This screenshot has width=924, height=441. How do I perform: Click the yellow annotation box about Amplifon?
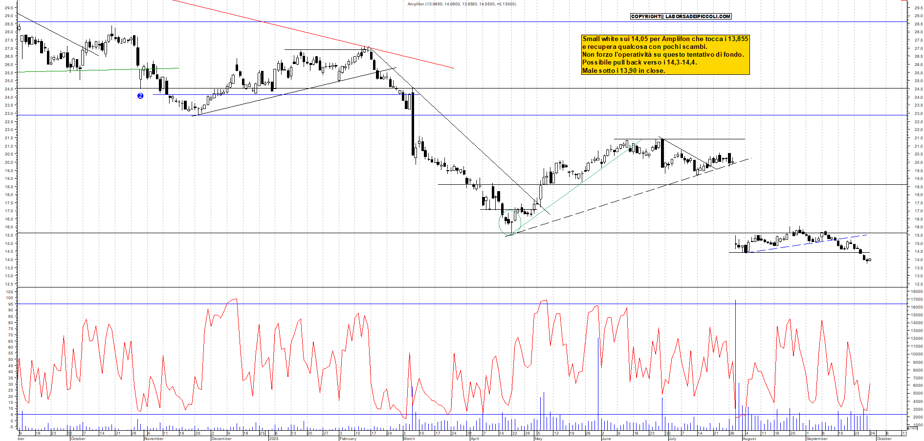pos(665,55)
